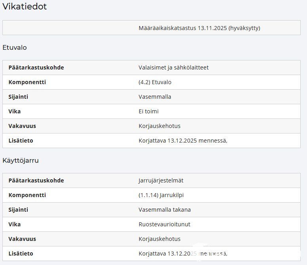Click Vakavuus label in Käyttöjarru table
307x265 pixels.
22,239
